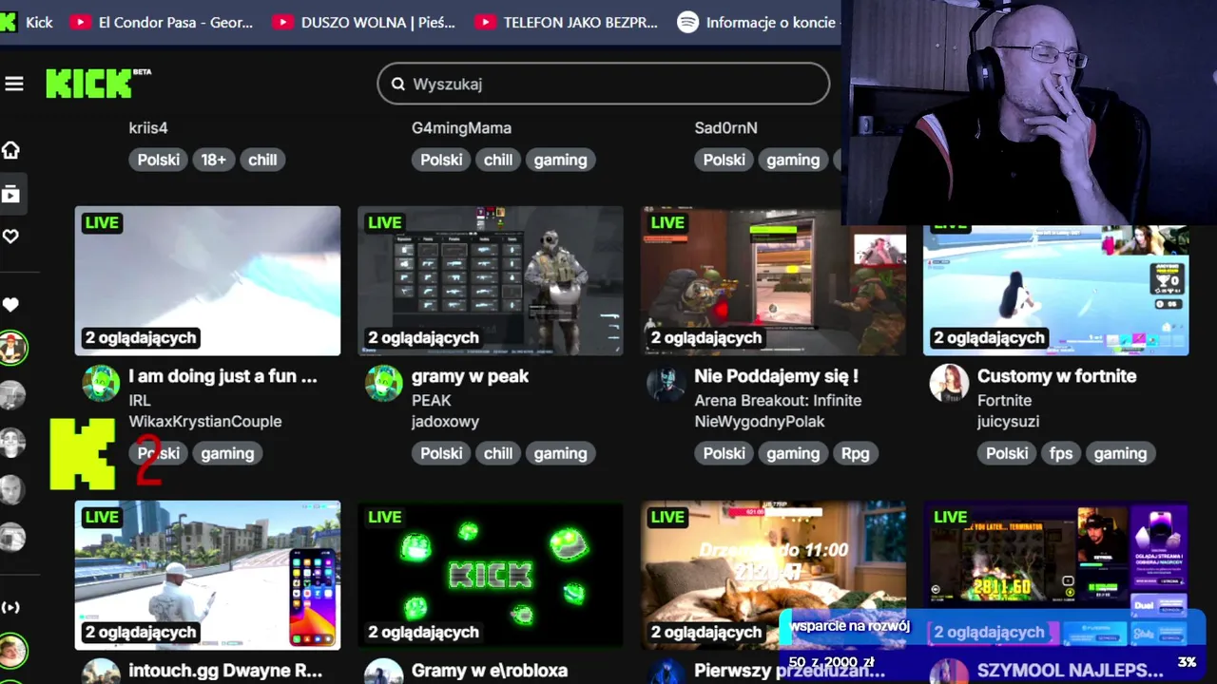
Task: Open 'Nie Poddajemy się !' stream thumbnail
Action: coord(773,281)
